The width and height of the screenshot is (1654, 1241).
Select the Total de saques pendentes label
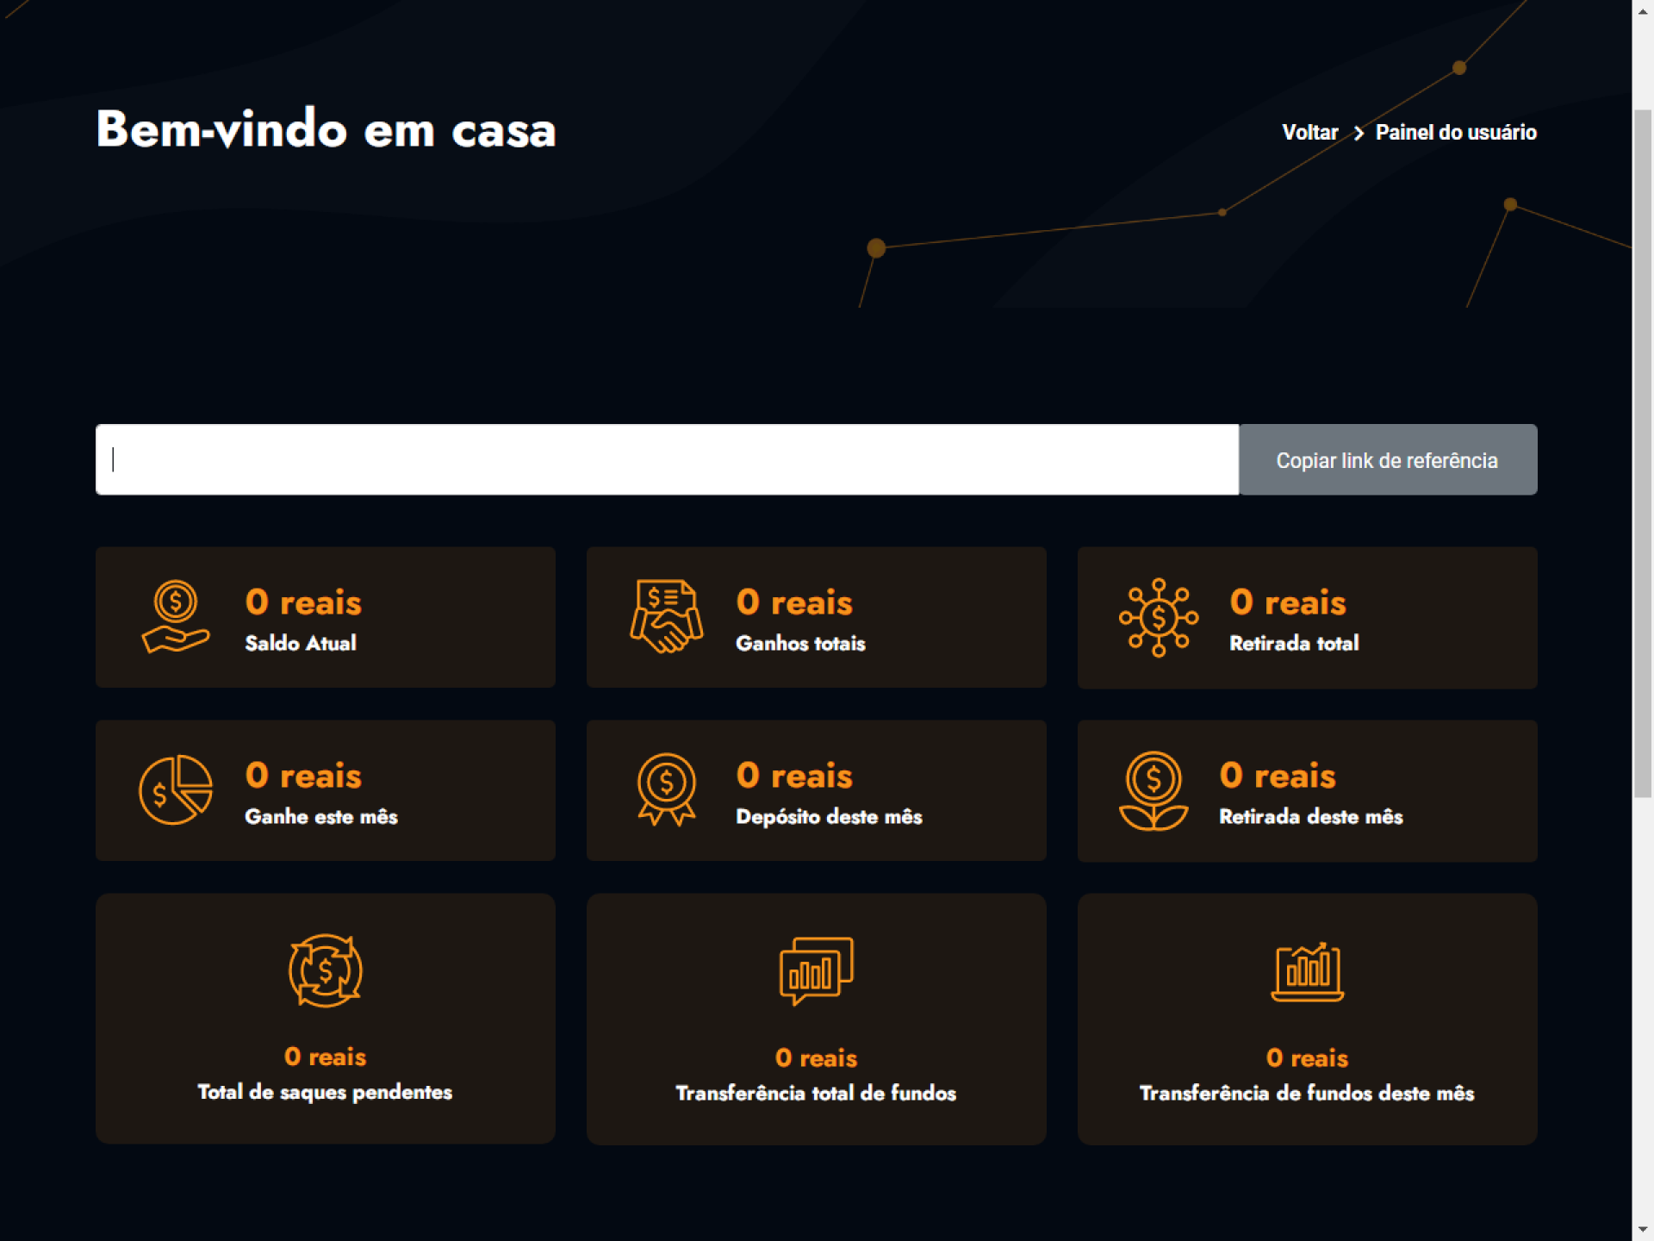point(325,1092)
